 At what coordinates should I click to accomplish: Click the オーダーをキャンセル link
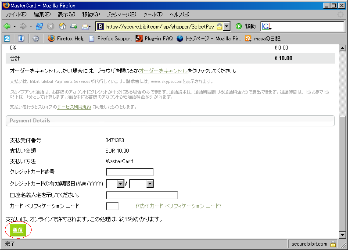point(163,71)
